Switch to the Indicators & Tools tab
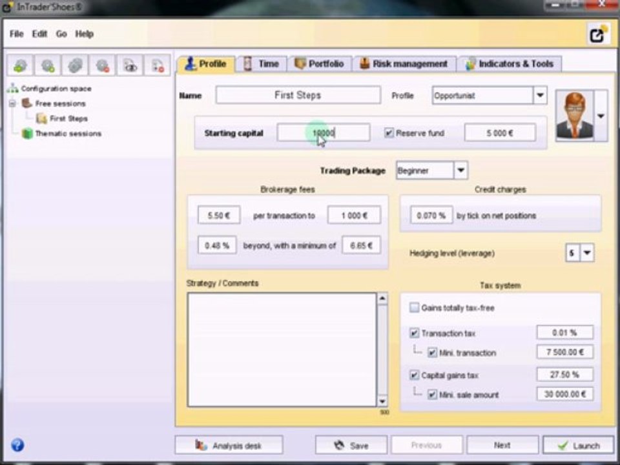The height and width of the screenshot is (465, 620). pos(510,64)
